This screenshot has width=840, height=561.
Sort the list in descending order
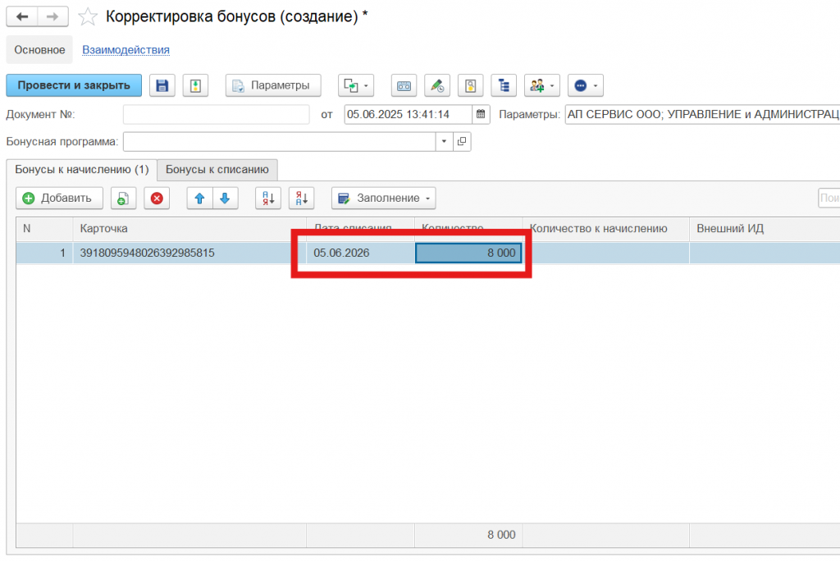(x=302, y=198)
